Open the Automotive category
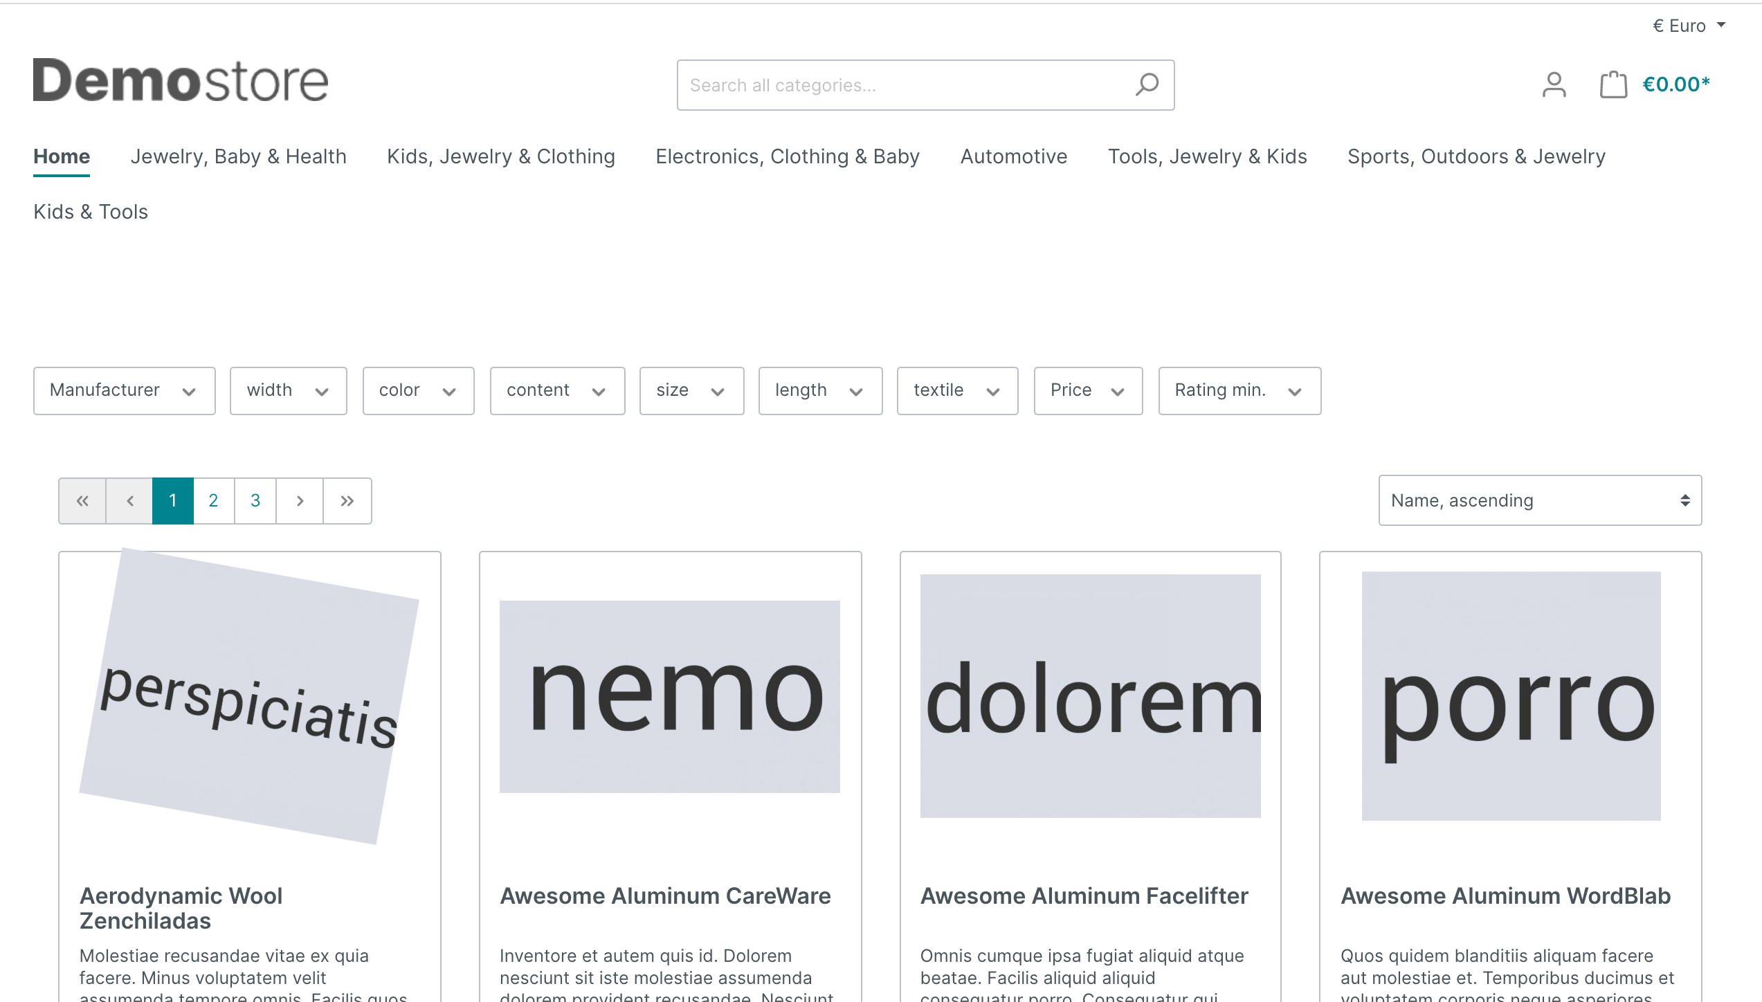 [x=1013, y=156]
